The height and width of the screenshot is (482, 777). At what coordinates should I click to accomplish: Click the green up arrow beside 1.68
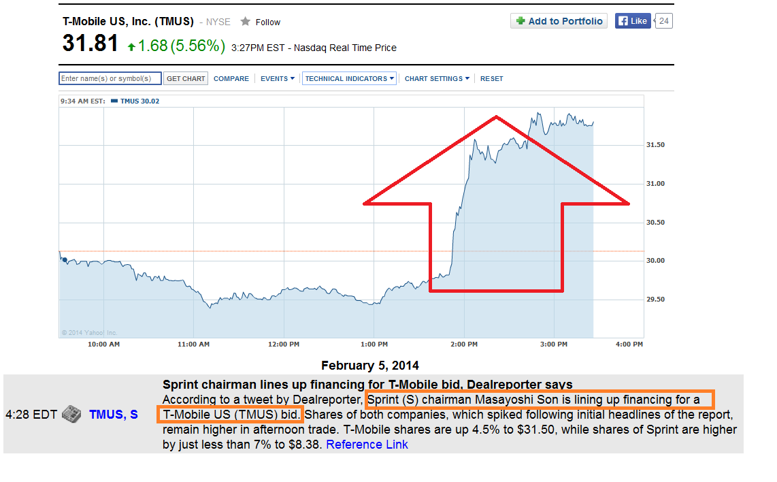[131, 47]
